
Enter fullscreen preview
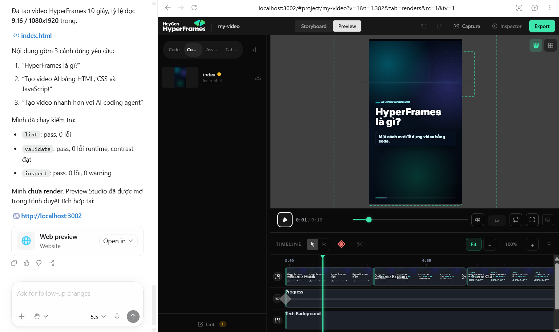click(x=532, y=220)
